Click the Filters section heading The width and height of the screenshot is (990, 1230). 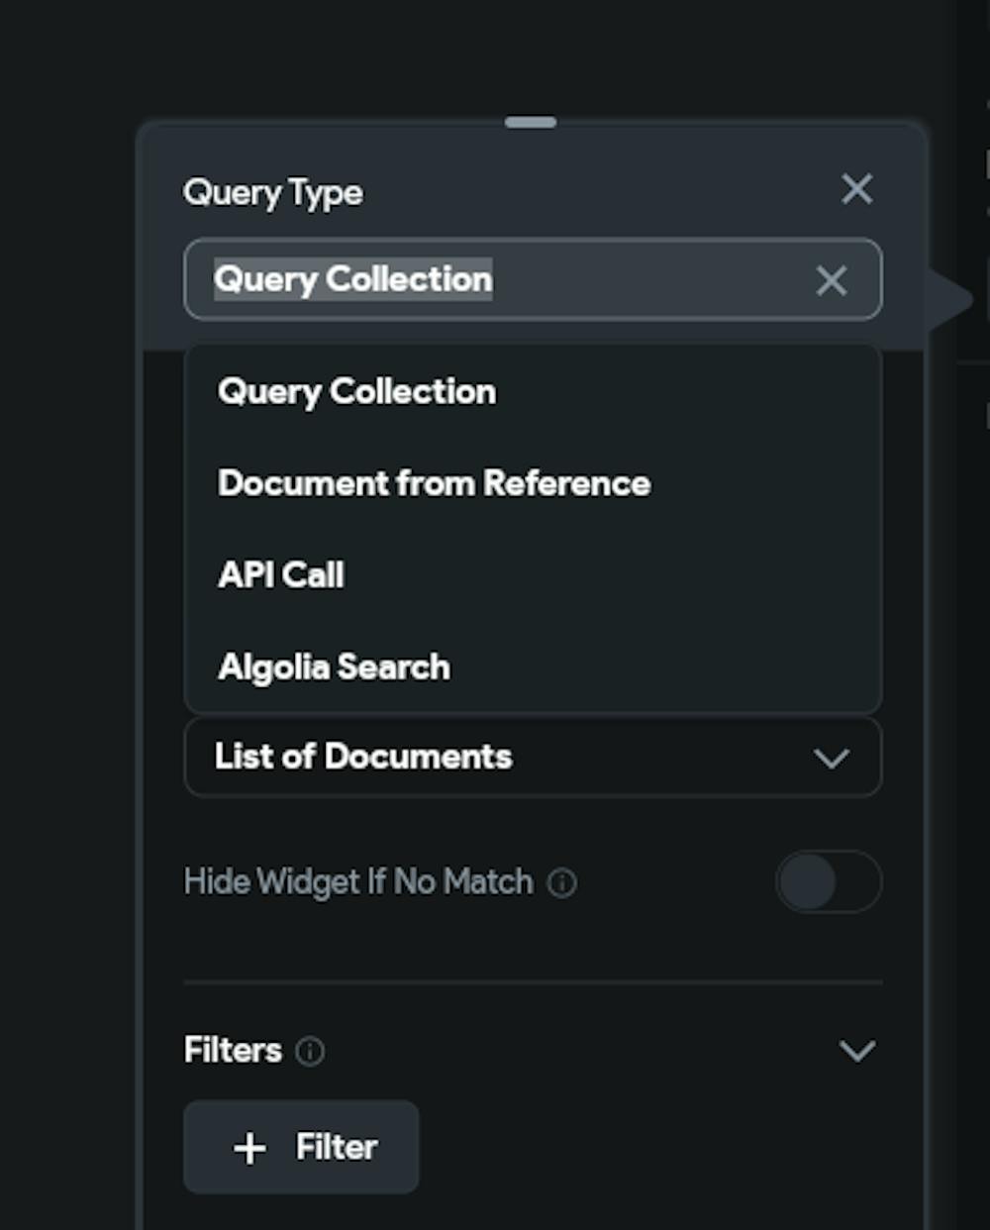pyautogui.click(x=233, y=1050)
